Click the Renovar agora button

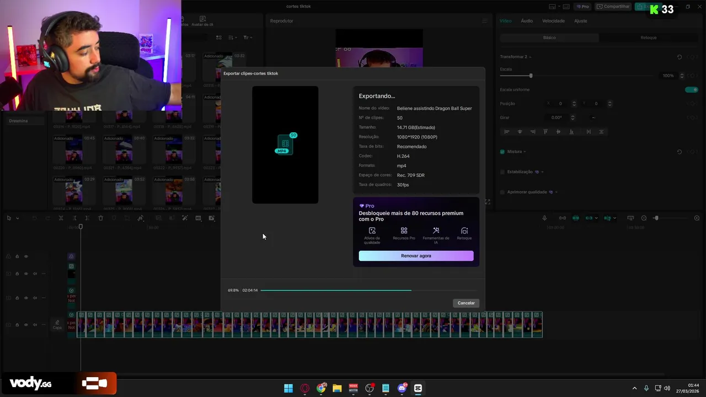tap(416, 256)
